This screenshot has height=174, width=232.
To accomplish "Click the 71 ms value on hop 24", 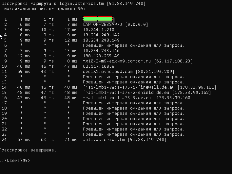I will 71,140.
